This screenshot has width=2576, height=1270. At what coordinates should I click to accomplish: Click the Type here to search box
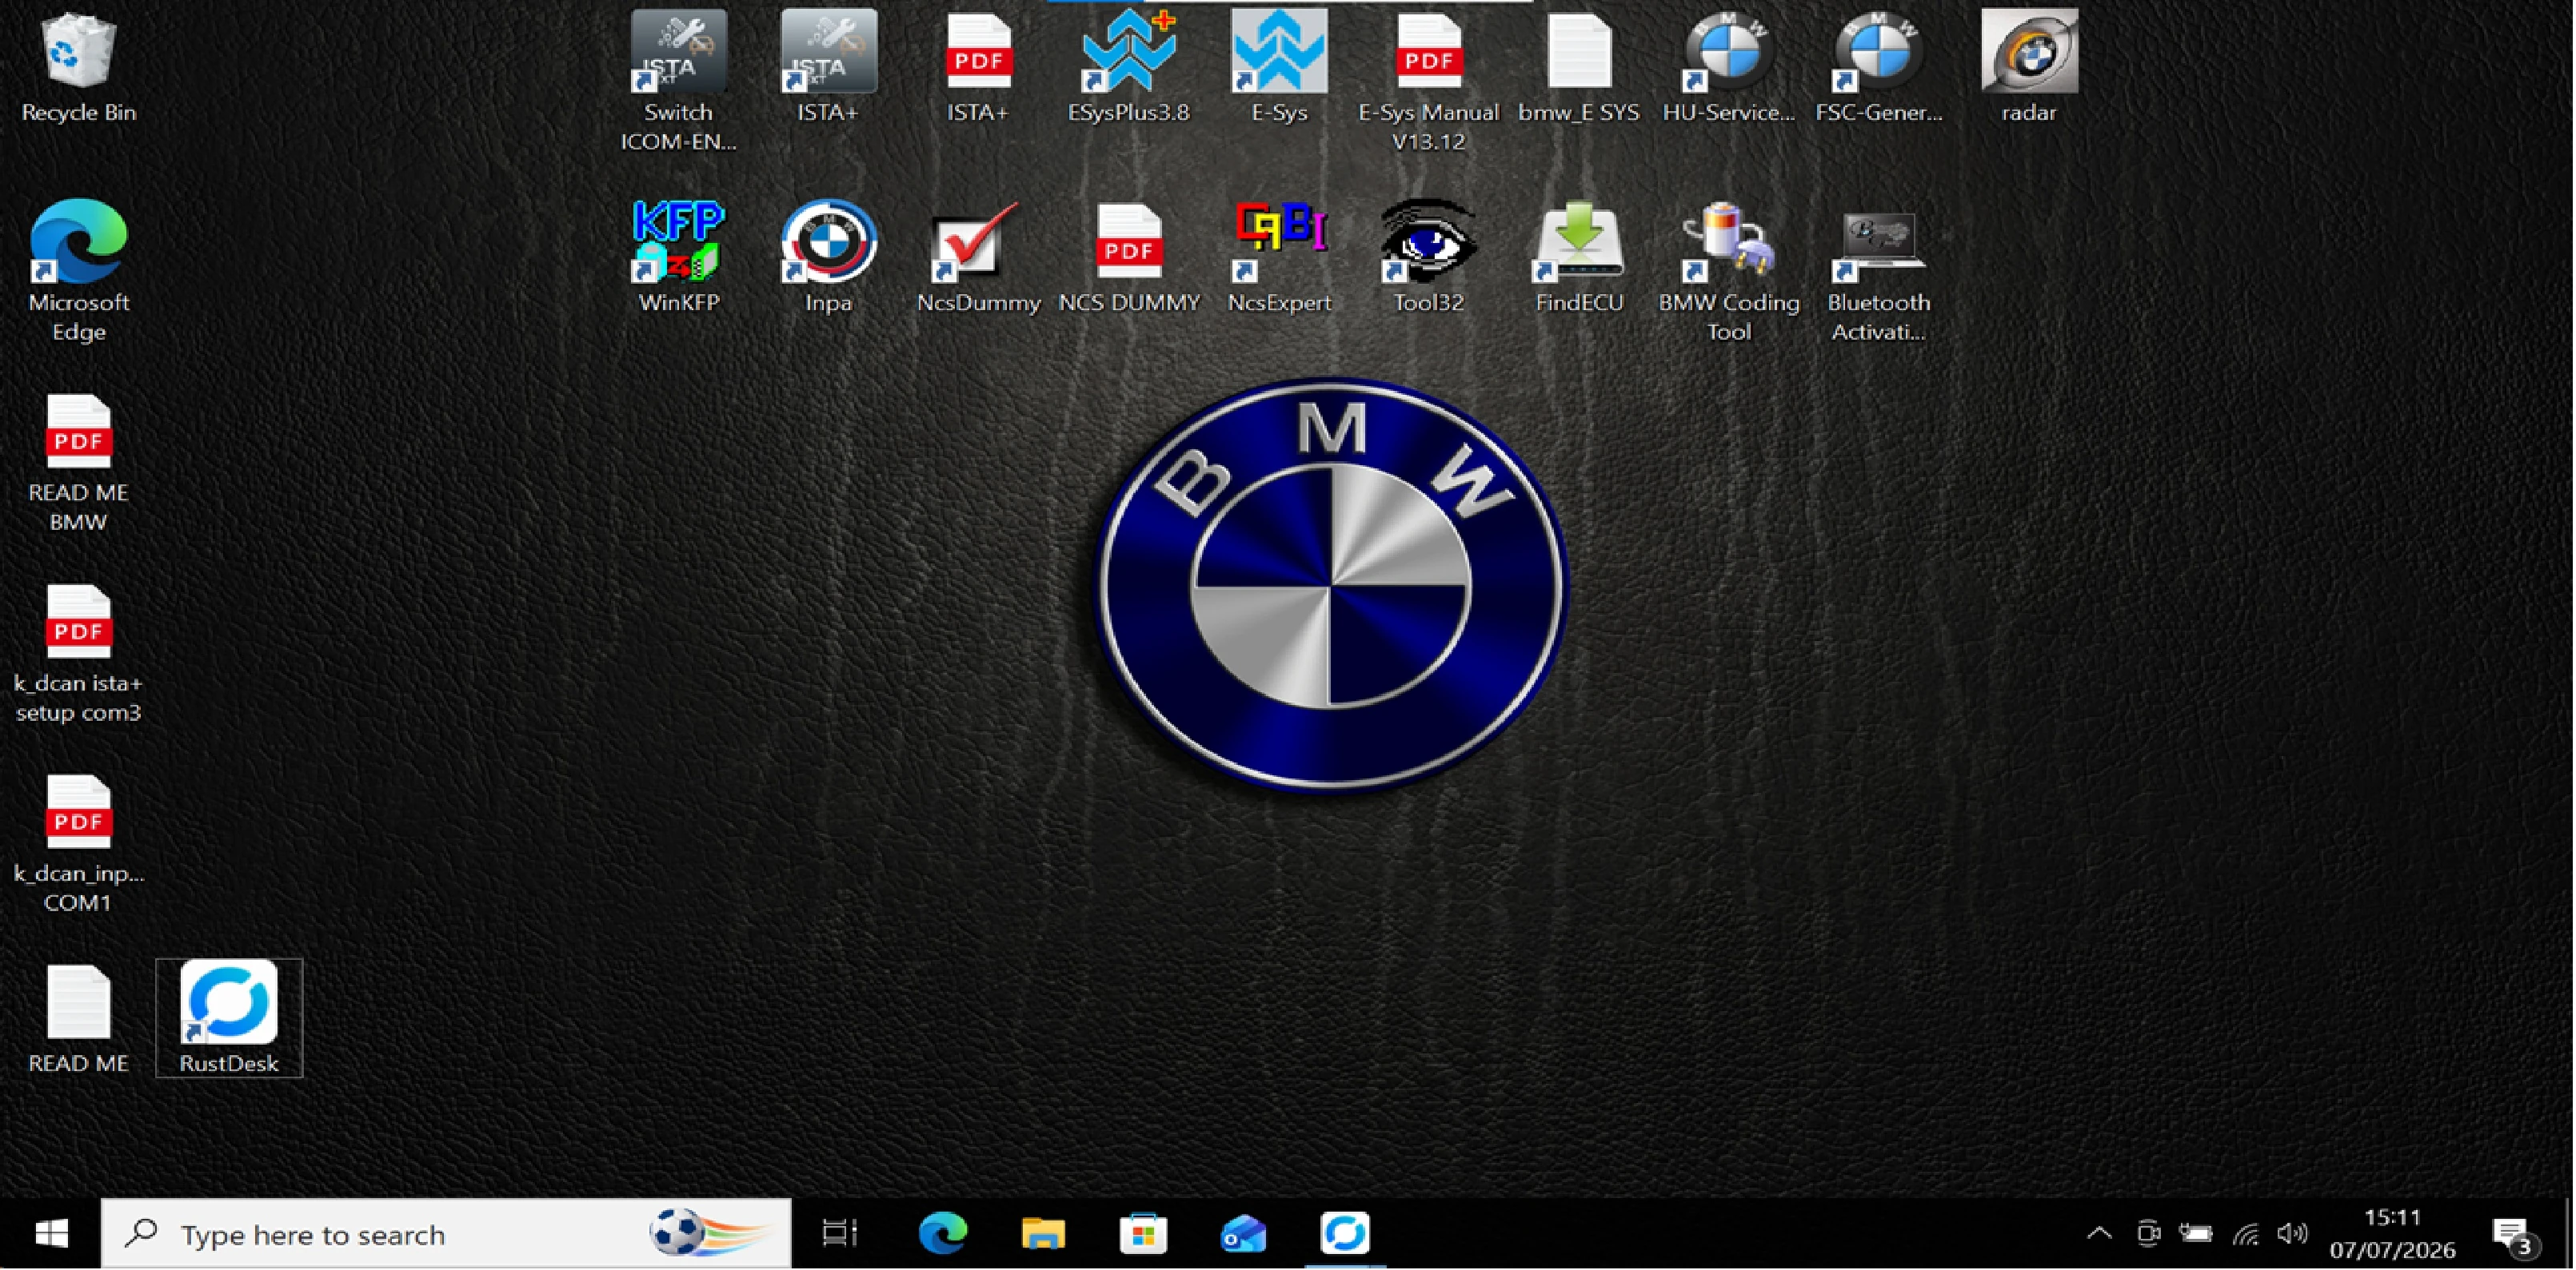tap(446, 1234)
